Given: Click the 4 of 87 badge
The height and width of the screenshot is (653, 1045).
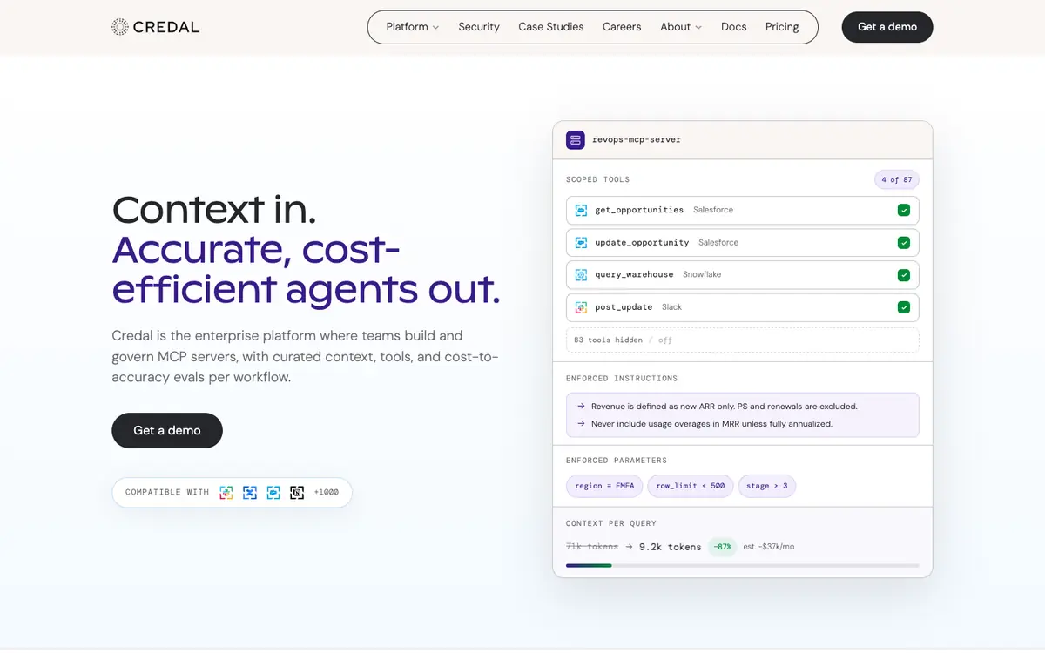Looking at the screenshot, I should point(897,179).
